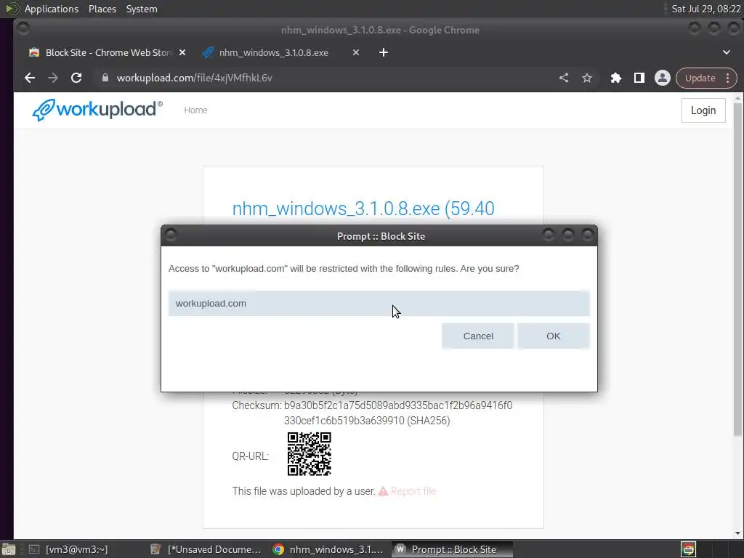Click nhm_windows_3.1.0.8.exe file title
The height and width of the screenshot is (558, 744).
(x=363, y=209)
